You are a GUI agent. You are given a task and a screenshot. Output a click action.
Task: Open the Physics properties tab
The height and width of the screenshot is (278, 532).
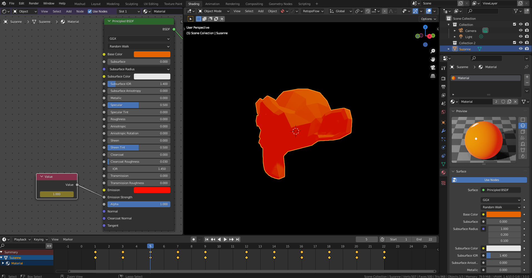[443, 147]
